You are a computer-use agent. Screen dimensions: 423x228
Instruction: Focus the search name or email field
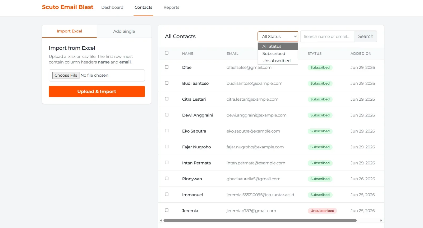click(327, 36)
